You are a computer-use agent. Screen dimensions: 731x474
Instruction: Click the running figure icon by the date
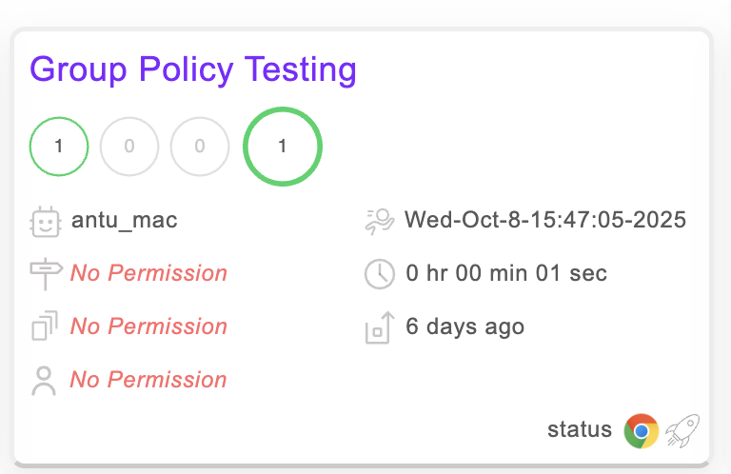click(x=379, y=221)
